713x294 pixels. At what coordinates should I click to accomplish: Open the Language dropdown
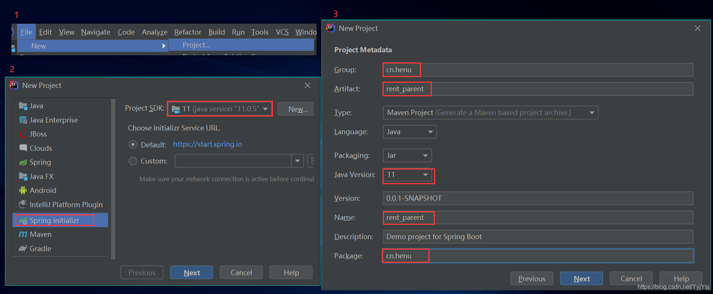(x=410, y=132)
